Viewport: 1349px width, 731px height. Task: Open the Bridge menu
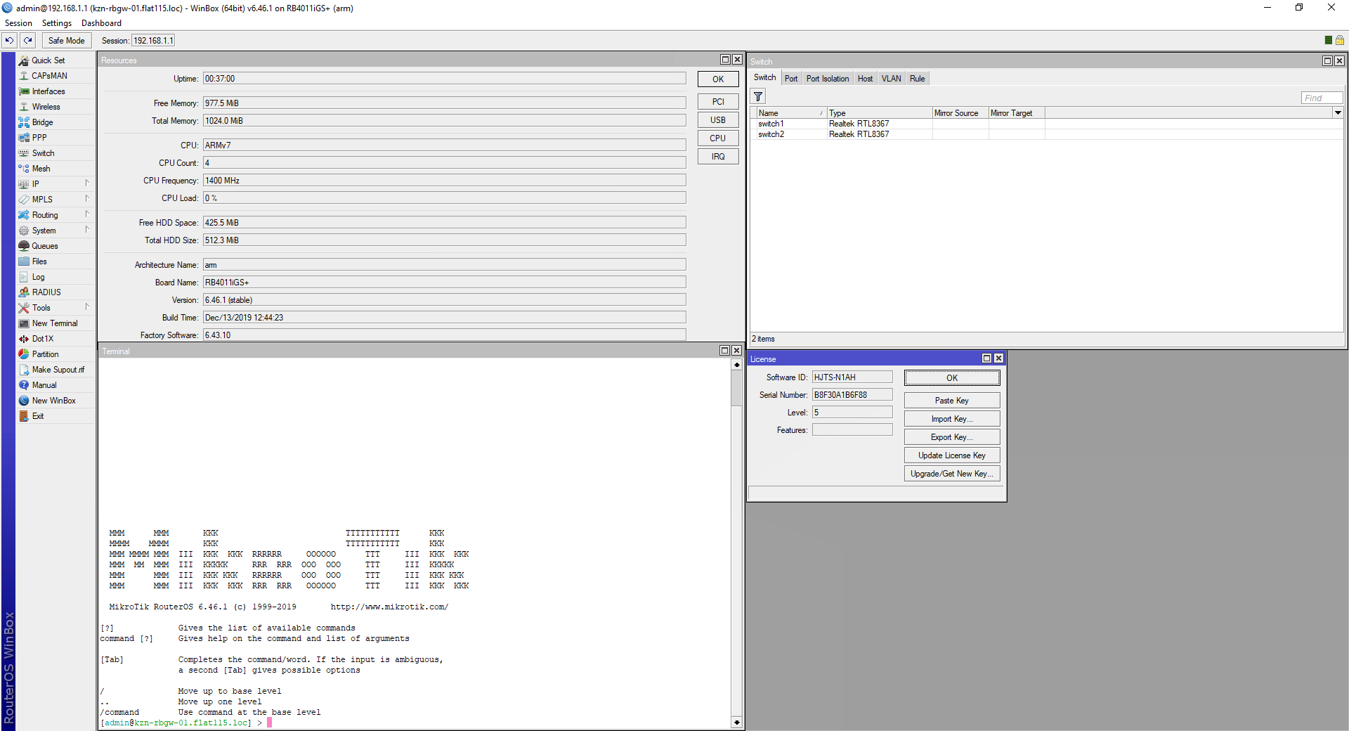click(42, 122)
